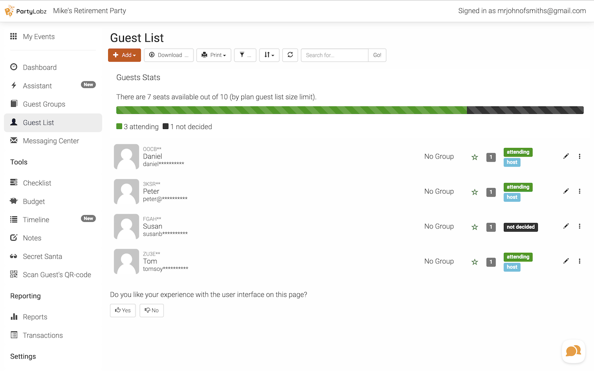Open the sort order dropdown
Image resolution: width=594 pixels, height=371 pixels.
tap(269, 55)
